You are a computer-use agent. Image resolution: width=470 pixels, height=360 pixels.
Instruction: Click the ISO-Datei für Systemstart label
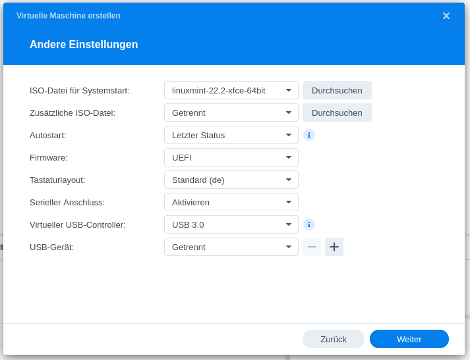click(x=80, y=90)
